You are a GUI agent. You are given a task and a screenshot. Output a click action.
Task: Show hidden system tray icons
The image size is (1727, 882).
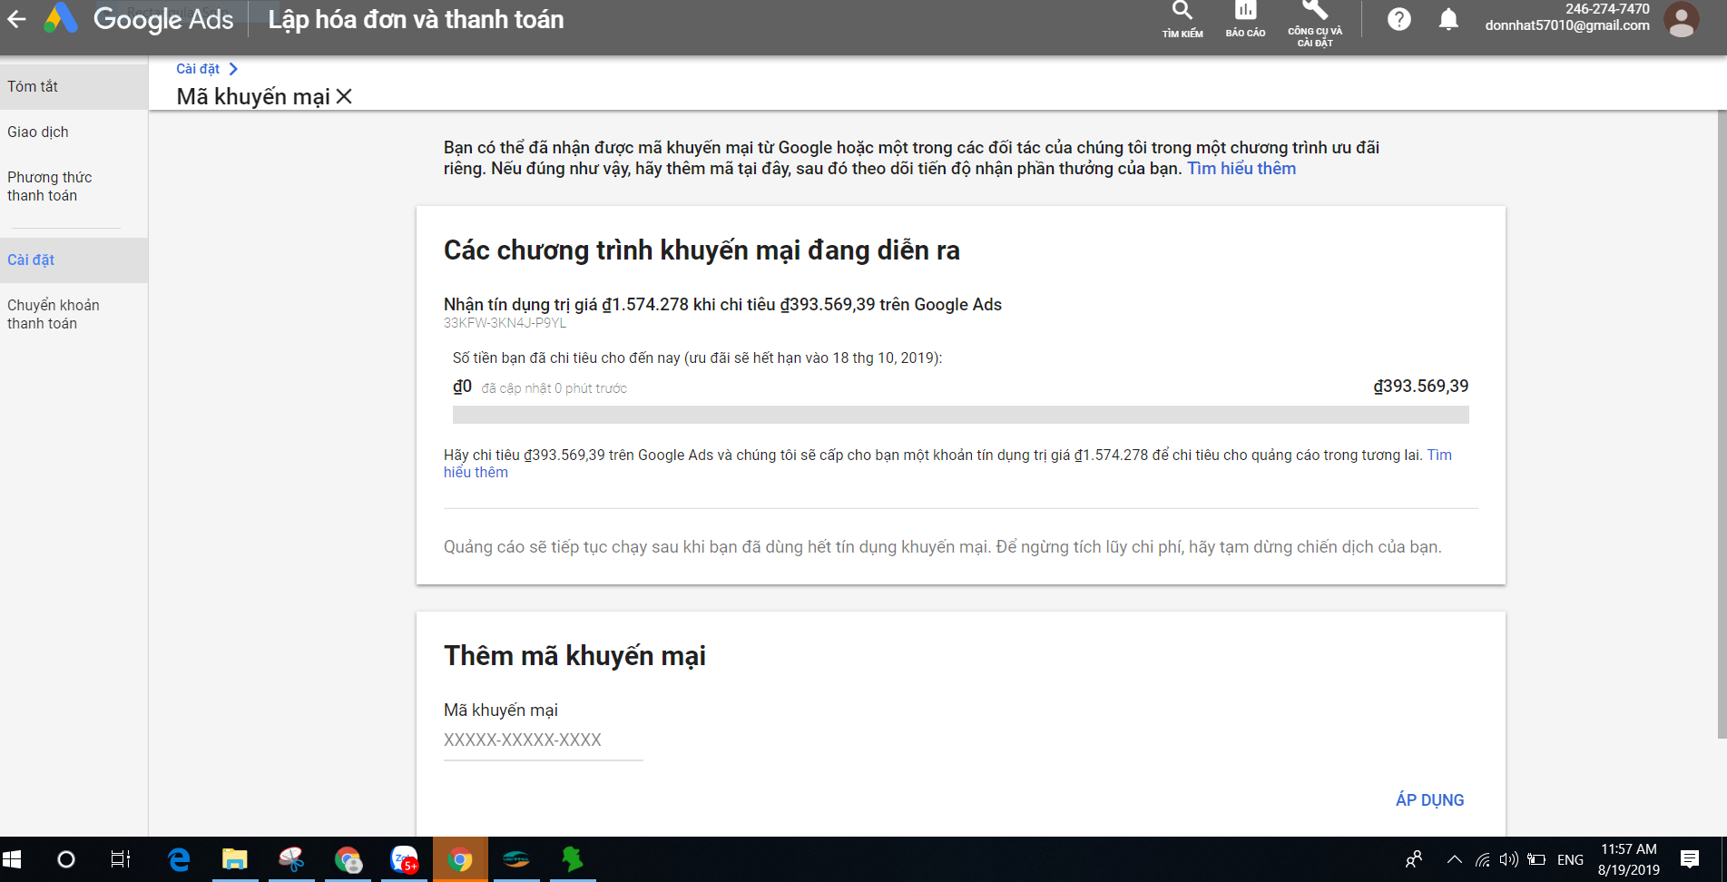(x=1455, y=859)
